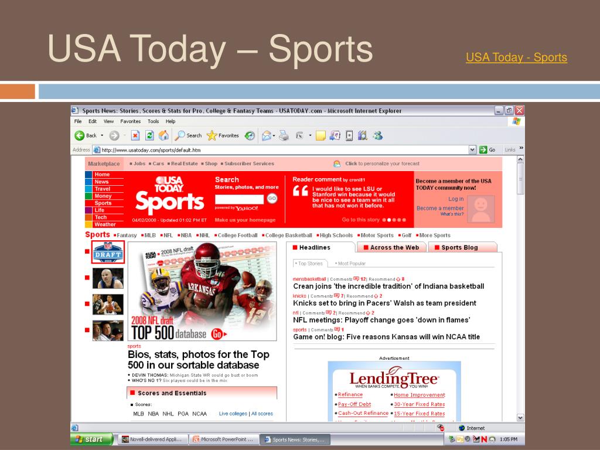Open the Help menu
The height and width of the screenshot is (450, 600).
[171, 121]
